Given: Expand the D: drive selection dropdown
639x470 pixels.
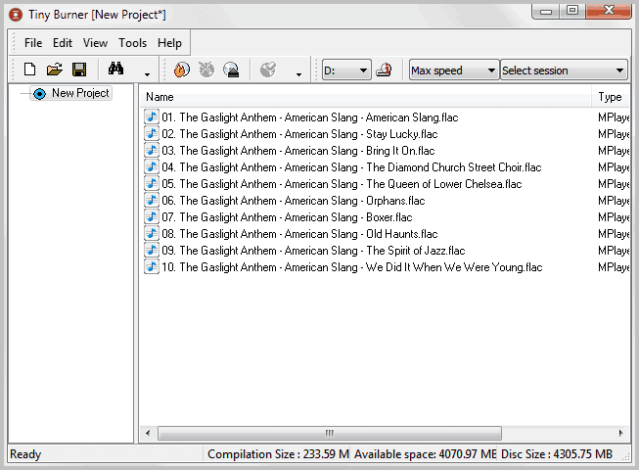Looking at the screenshot, I should pos(346,70).
